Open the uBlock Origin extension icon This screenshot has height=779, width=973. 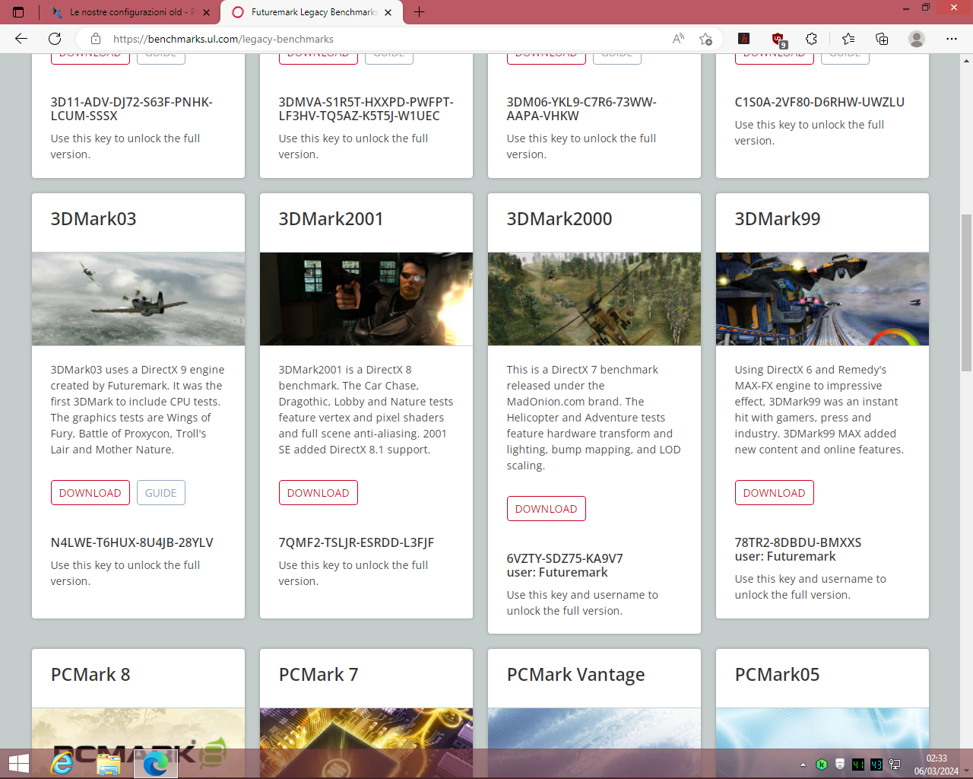coord(778,39)
